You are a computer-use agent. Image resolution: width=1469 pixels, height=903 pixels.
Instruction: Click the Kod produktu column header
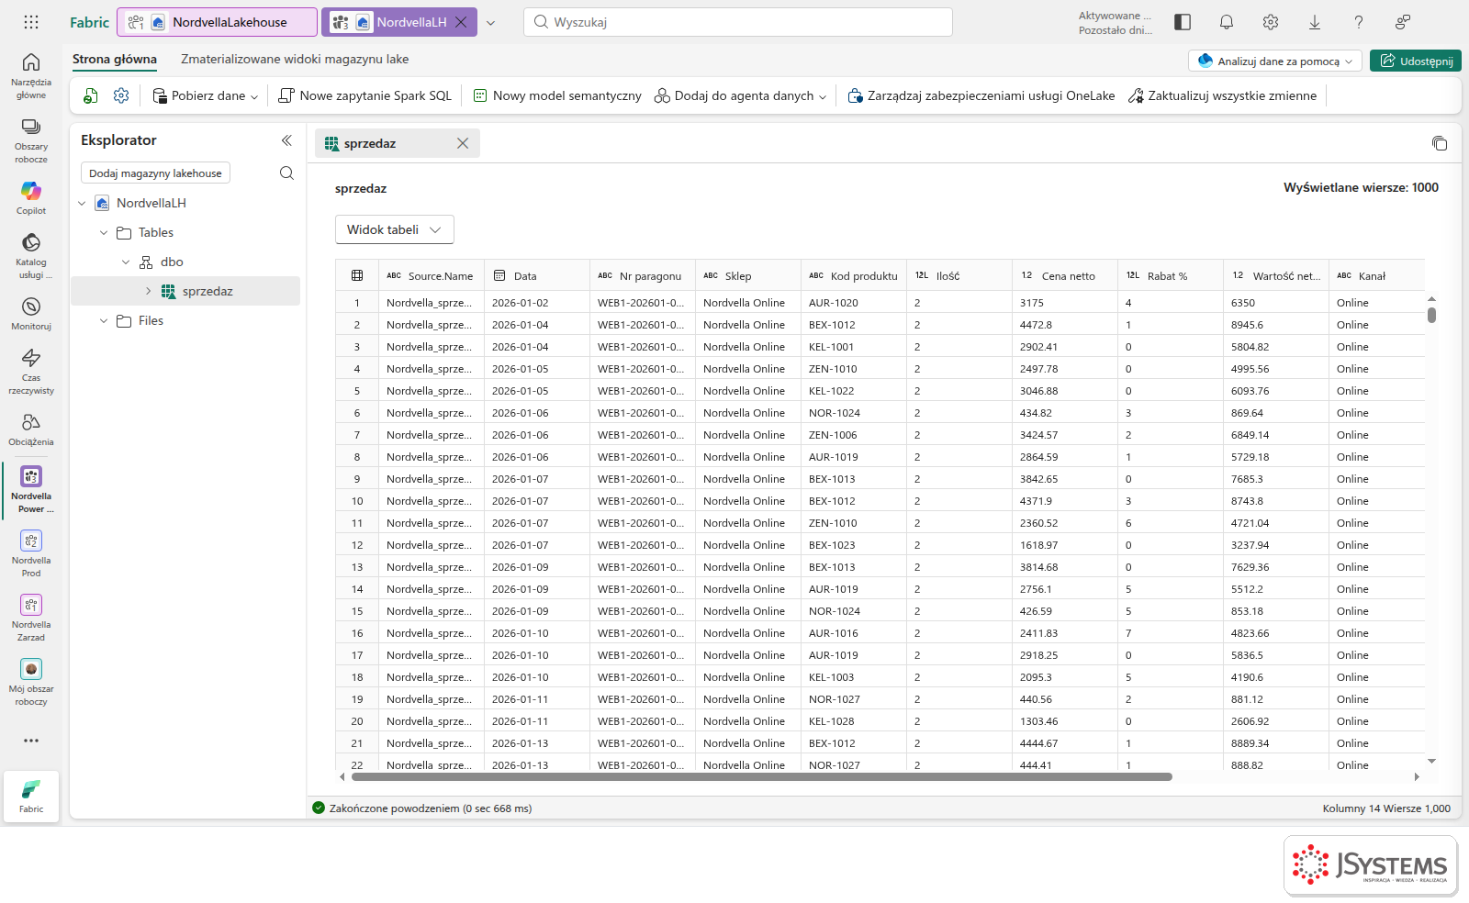(x=854, y=275)
